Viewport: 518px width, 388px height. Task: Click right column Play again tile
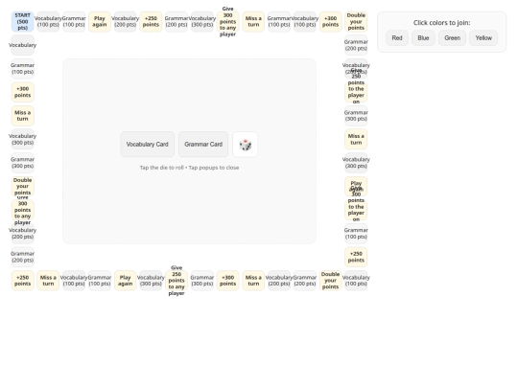coord(356,187)
